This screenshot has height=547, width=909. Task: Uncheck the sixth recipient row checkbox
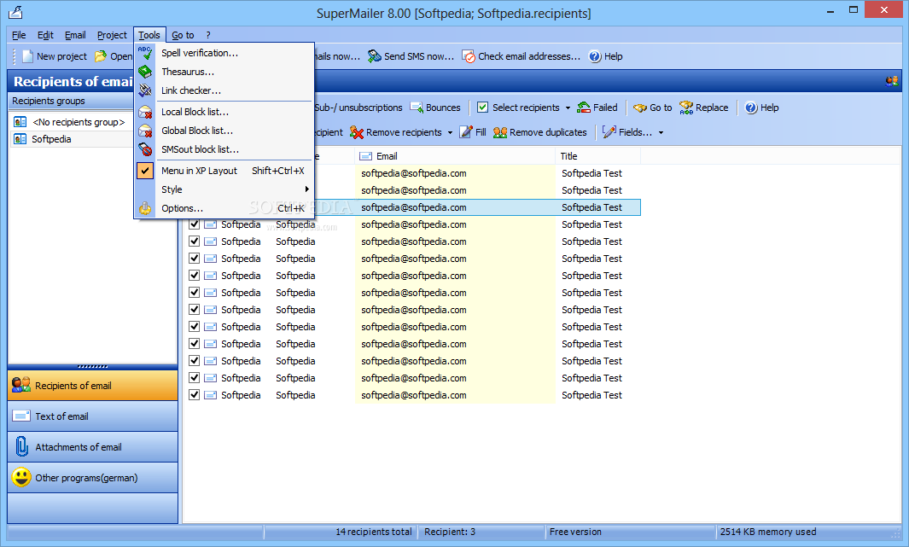pos(195,259)
